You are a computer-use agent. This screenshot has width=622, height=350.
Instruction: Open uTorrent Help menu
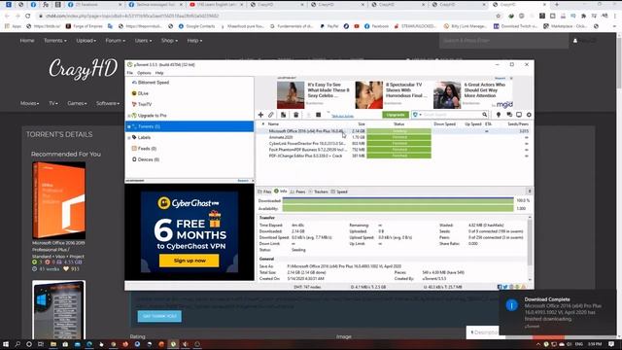[159, 73]
